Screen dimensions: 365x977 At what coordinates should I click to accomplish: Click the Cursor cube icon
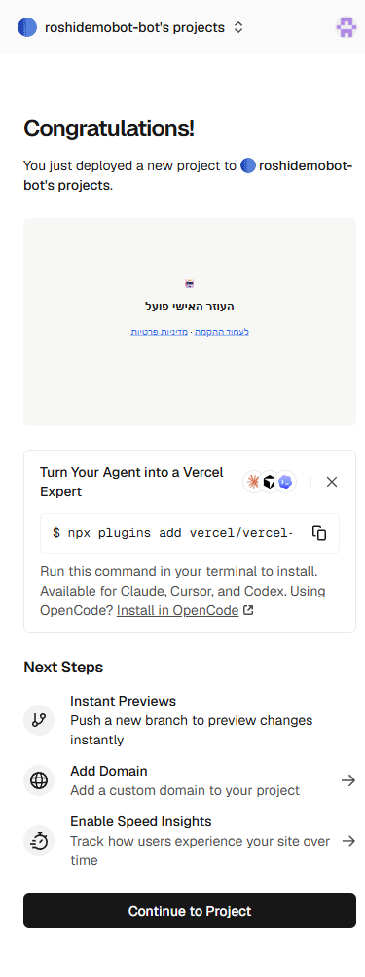[269, 482]
